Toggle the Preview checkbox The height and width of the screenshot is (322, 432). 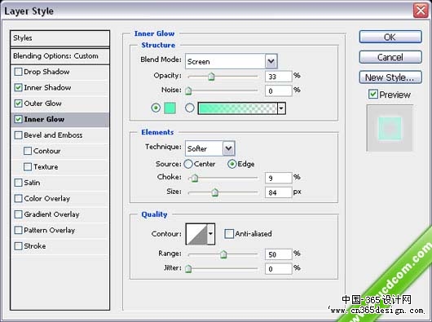pyautogui.click(x=373, y=95)
